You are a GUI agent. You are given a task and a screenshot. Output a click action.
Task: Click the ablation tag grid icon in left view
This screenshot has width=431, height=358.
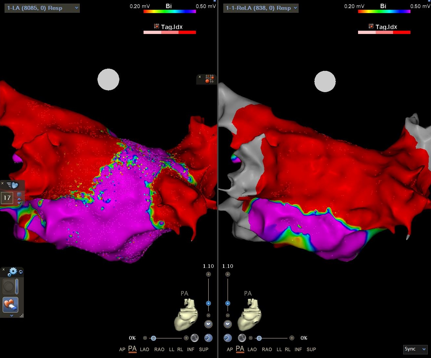tap(209, 79)
